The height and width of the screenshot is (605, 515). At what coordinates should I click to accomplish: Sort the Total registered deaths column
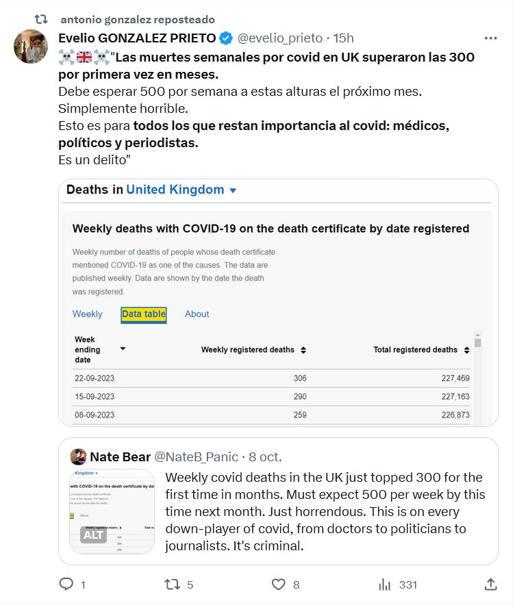(467, 350)
